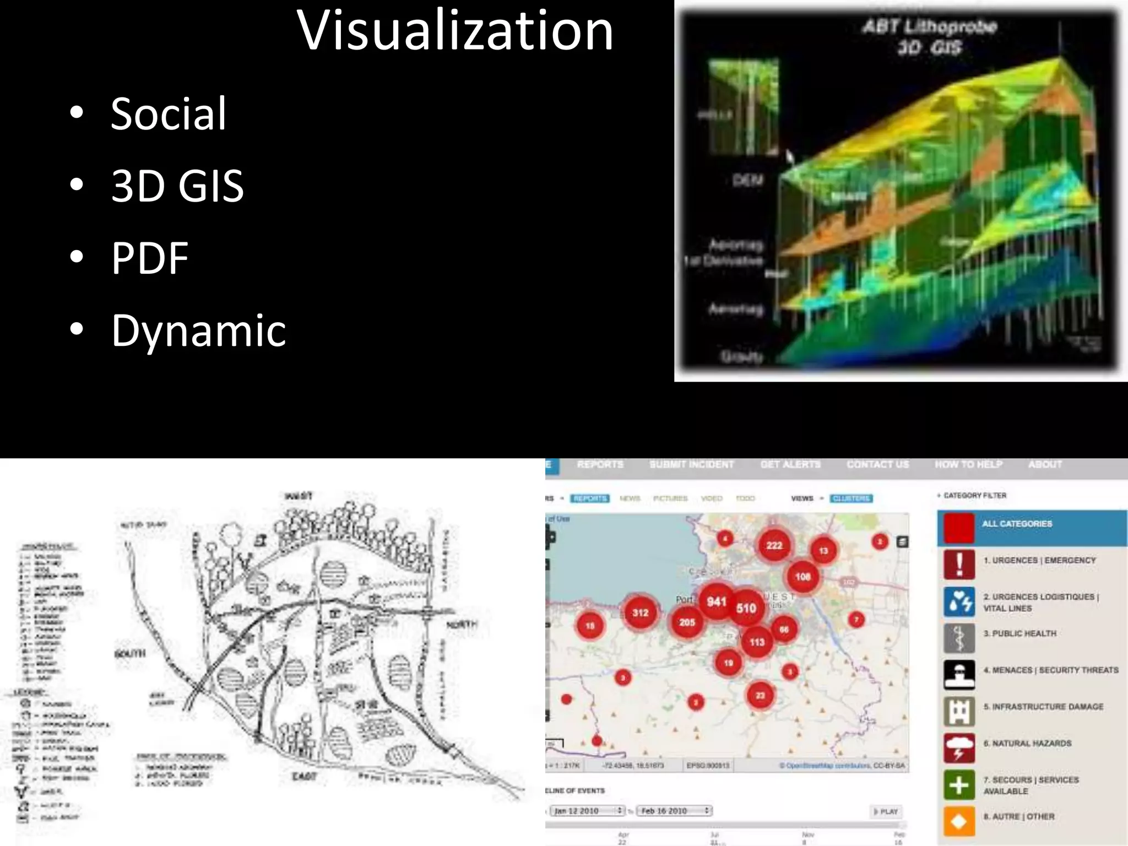1128x846 pixels.
Task: Click the 3D GIS bullet text
Action: (x=177, y=186)
